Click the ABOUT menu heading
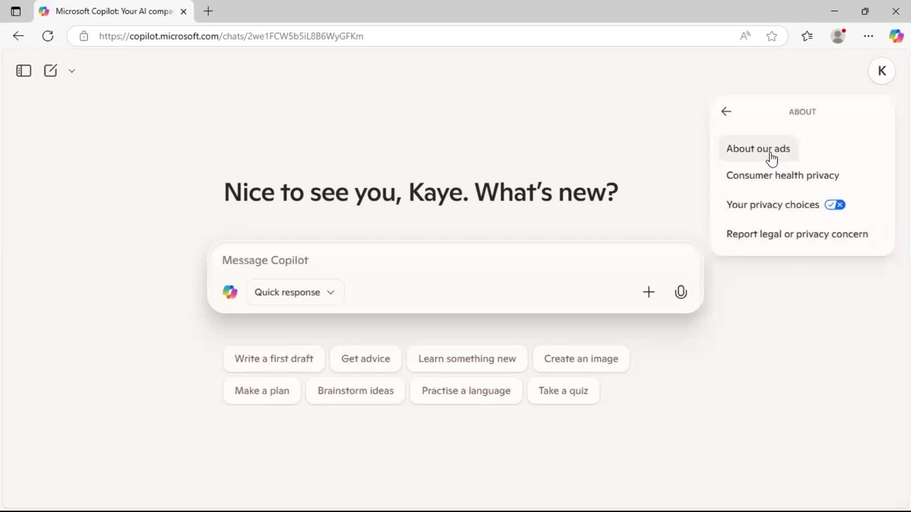The image size is (911, 512). coord(802,112)
